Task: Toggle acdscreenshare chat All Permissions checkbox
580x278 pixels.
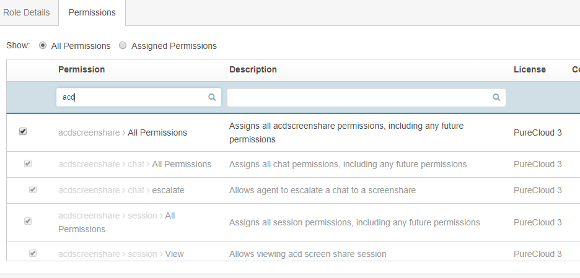Action: tap(28, 164)
